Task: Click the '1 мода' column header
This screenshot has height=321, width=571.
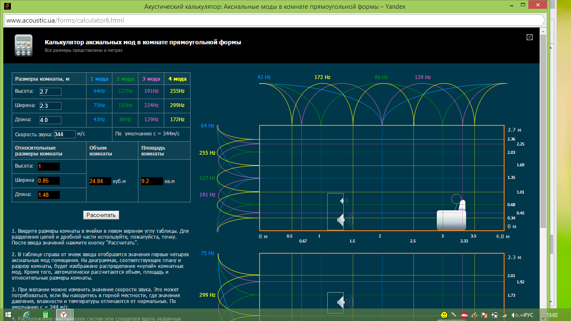Action: click(x=99, y=79)
